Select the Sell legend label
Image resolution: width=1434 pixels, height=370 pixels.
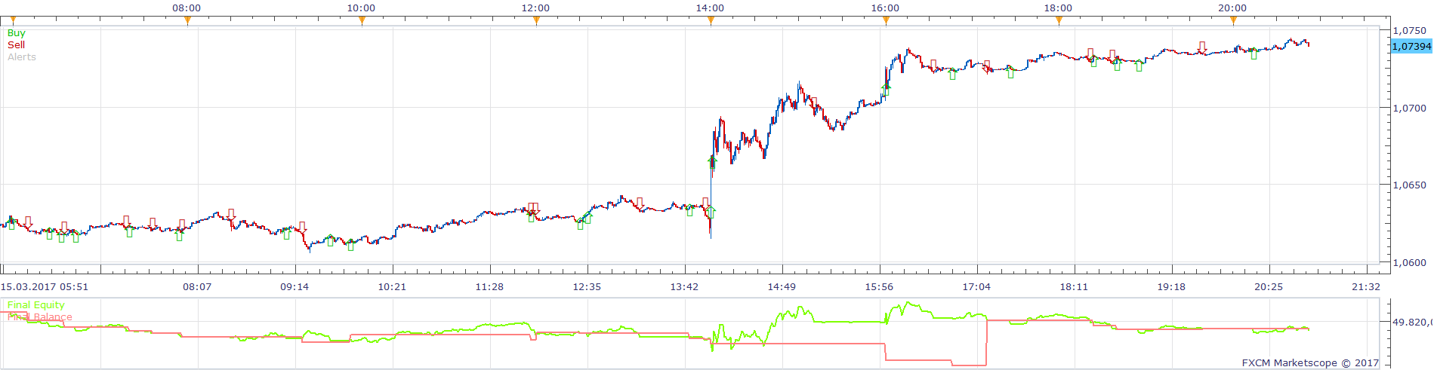tap(16, 45)
